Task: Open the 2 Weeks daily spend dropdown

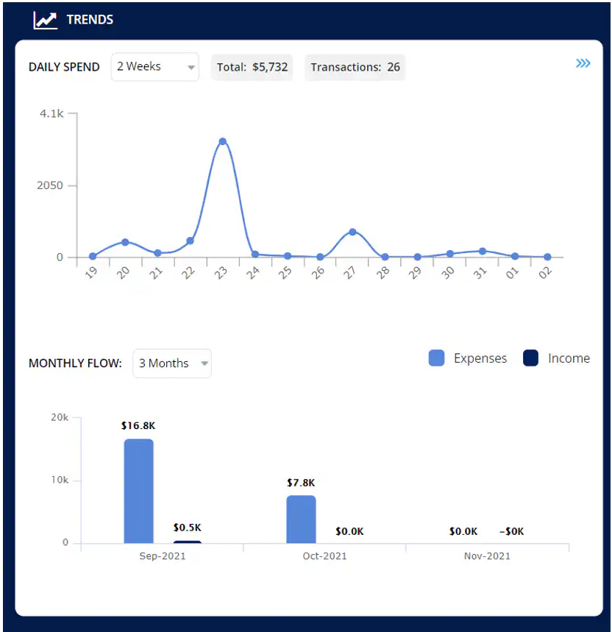Action: click(x=154, y=67)
